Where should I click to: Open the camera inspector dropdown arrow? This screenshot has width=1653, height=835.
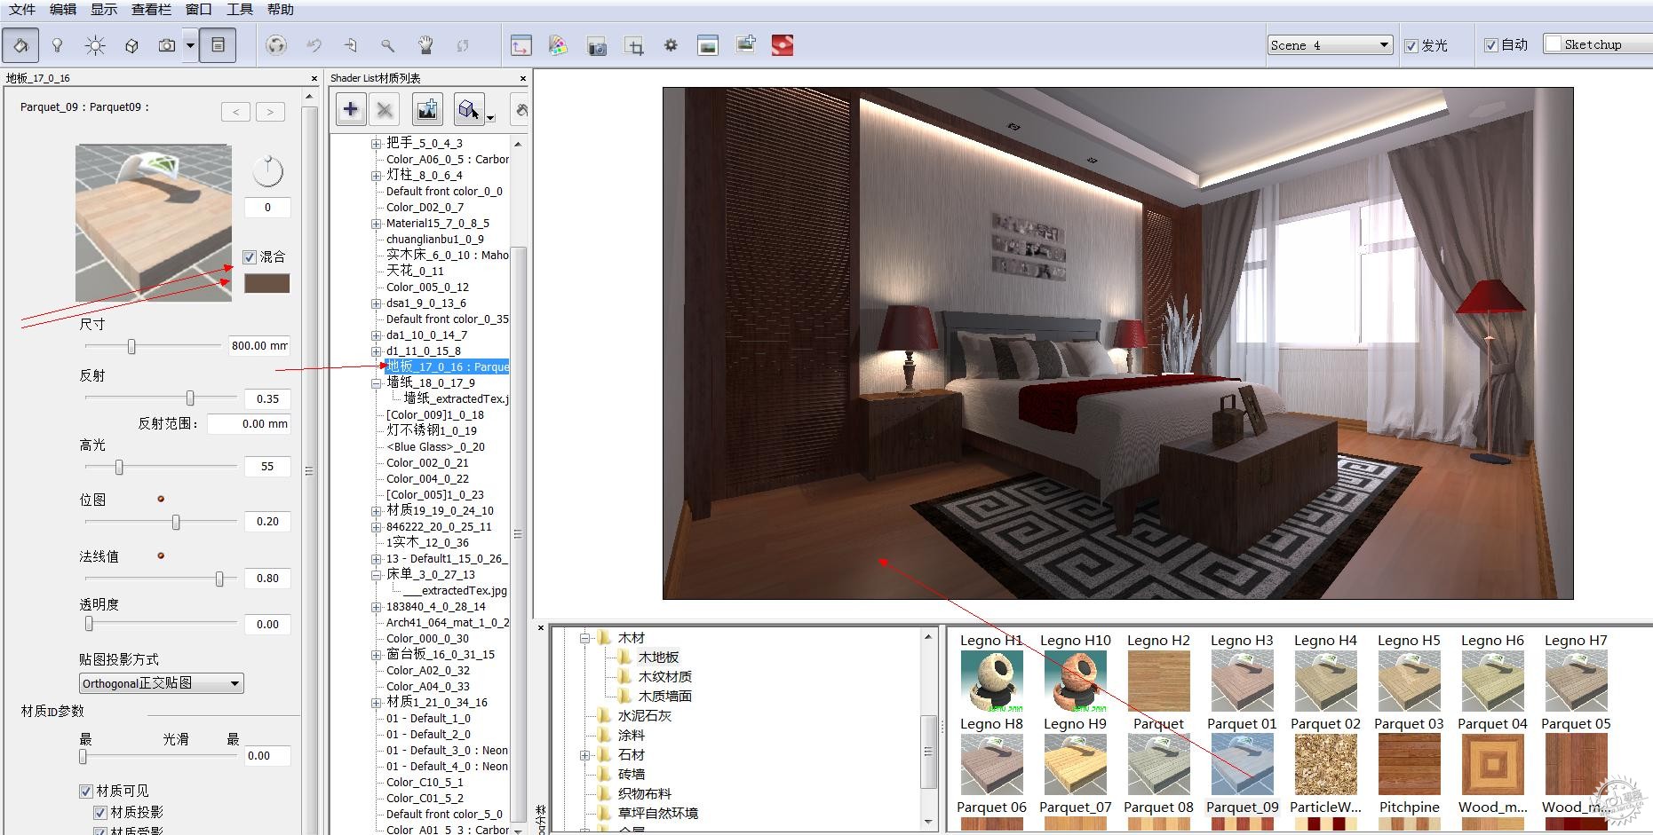point(190,45)
